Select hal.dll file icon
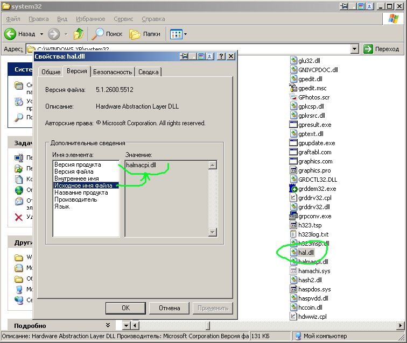This screenshot has height=343, width=407. coord(293,252)
